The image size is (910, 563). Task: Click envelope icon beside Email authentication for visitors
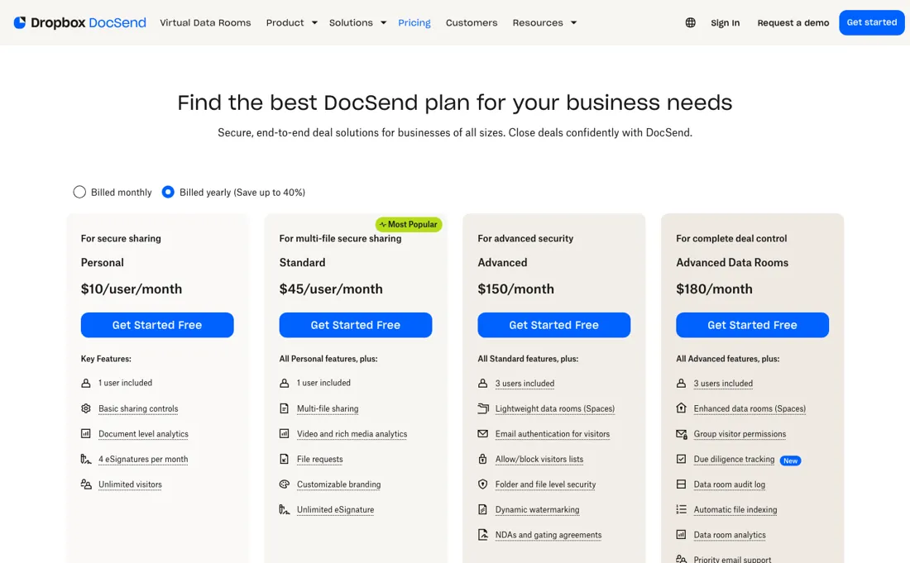coord(483,434)
